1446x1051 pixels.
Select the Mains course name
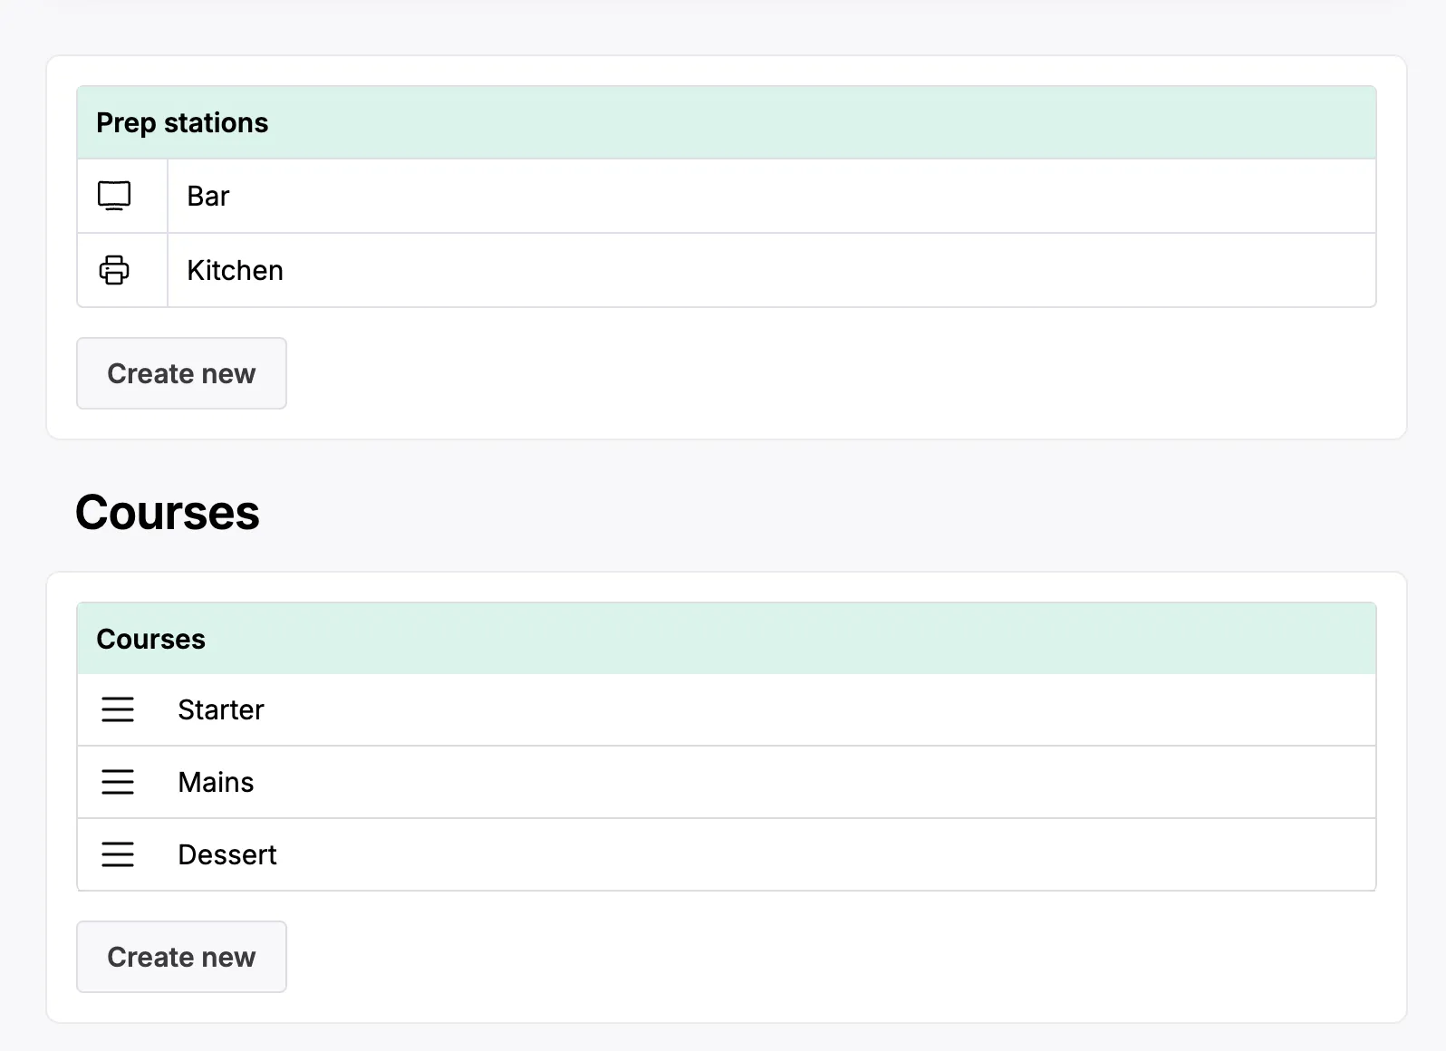(x=216, y=783)
